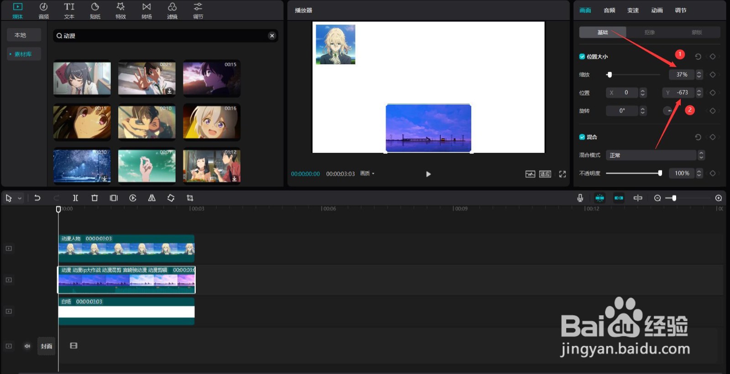Viewport: 730px width, 374px height.
Task: Click the rotation dial knob
Action: (668, 110)
